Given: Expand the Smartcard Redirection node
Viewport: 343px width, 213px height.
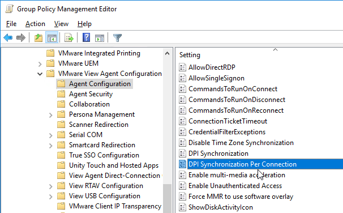Looking at the screenshot, I should [50, 146].
